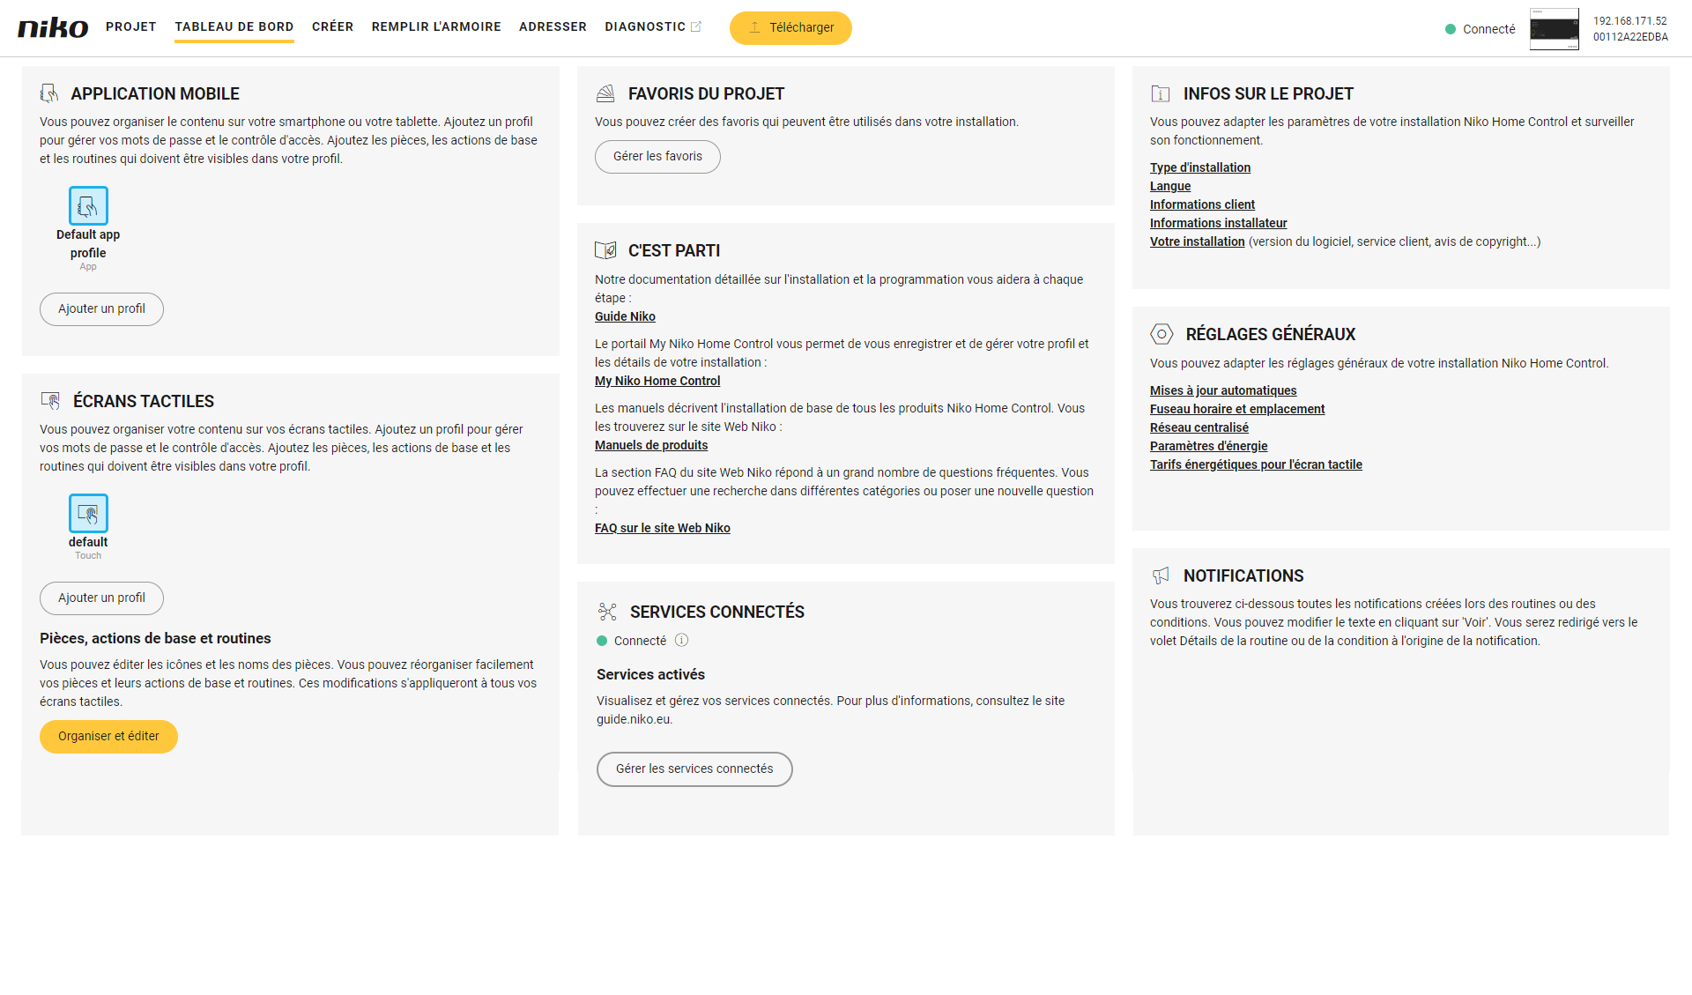1692x995 pixels.
Task: Click the Réglages généraux gear icon
Action: [1161, 334]
